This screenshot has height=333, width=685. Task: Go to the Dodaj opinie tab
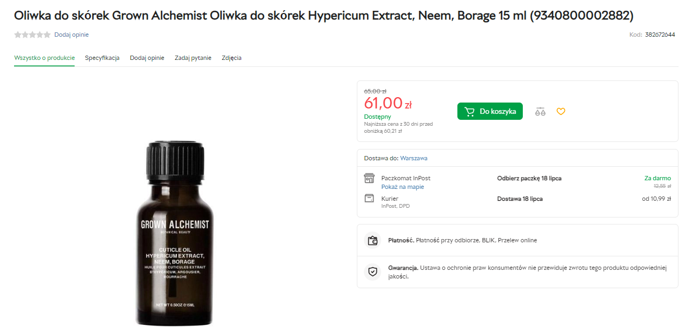(x=147, y=58)
